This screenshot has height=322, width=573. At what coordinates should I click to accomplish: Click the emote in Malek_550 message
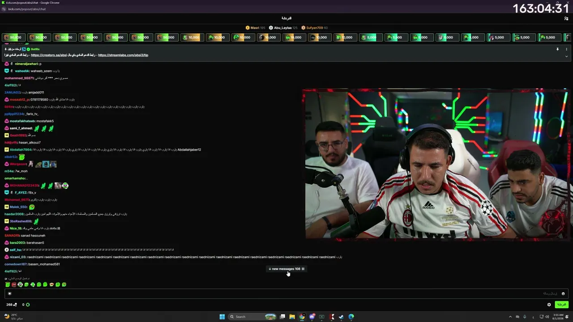click(x=31, y=207)
